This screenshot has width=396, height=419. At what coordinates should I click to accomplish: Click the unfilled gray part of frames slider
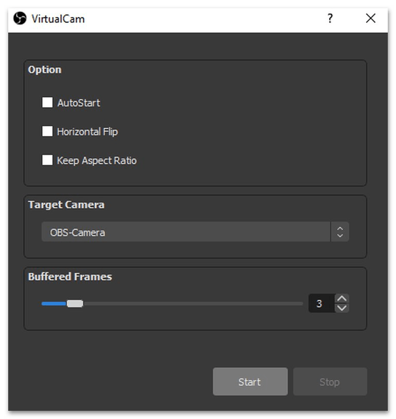point(193,304)
